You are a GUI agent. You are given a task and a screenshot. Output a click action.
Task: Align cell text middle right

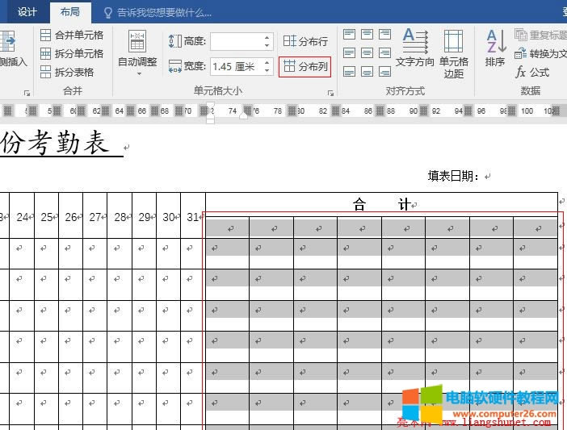tap(384, 53)
